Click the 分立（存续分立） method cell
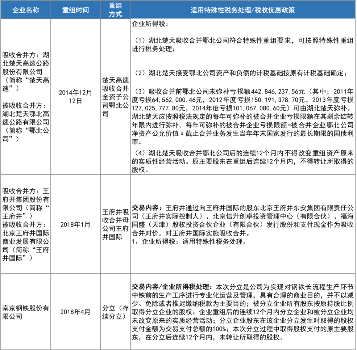The height and width of the screenshot is (350, 357). point(115,312)
